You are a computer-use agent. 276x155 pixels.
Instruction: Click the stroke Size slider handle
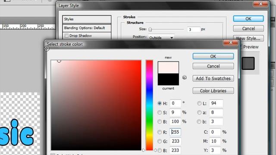(150, 29)
